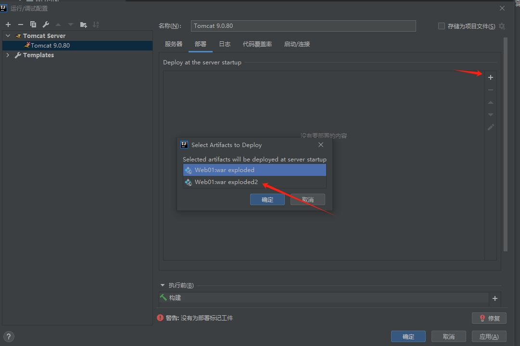
Task: Add a new run configuration
Action: (x=8, y=25)
